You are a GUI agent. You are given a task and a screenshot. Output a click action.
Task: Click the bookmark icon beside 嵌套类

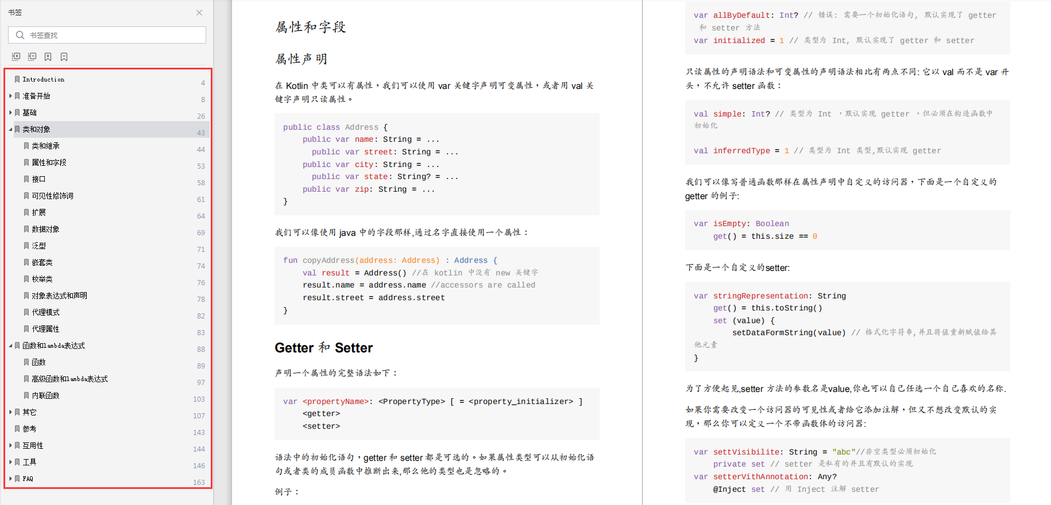click(26, 262)
